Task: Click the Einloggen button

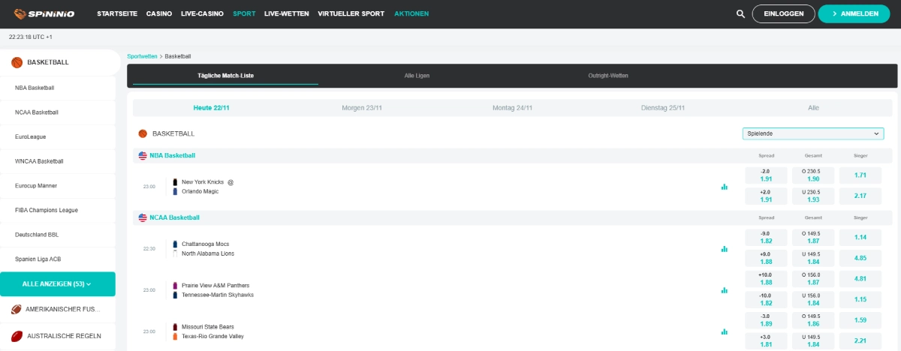Action: pyautogui.click(x=783, y=13)
